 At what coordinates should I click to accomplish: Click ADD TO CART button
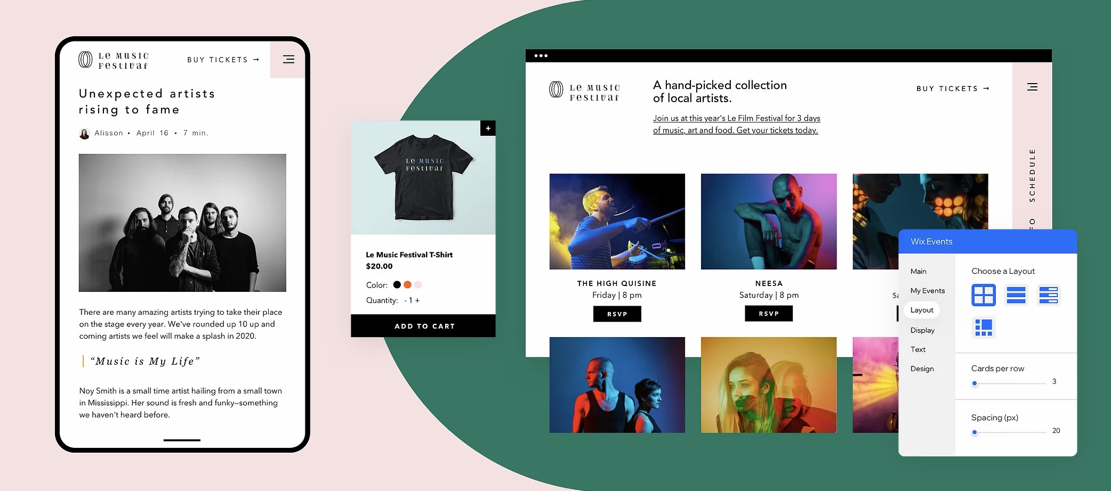click(423, 326)
